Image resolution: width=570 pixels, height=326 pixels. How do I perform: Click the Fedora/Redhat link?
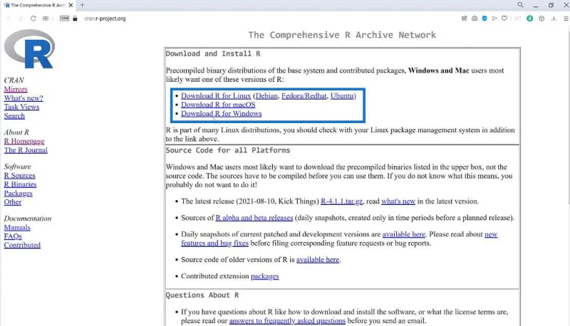click(x=304, y=96)
